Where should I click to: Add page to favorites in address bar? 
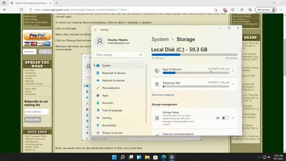[216, 10]
